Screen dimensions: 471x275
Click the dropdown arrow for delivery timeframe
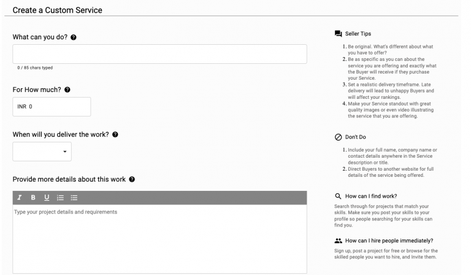(64, 152)
